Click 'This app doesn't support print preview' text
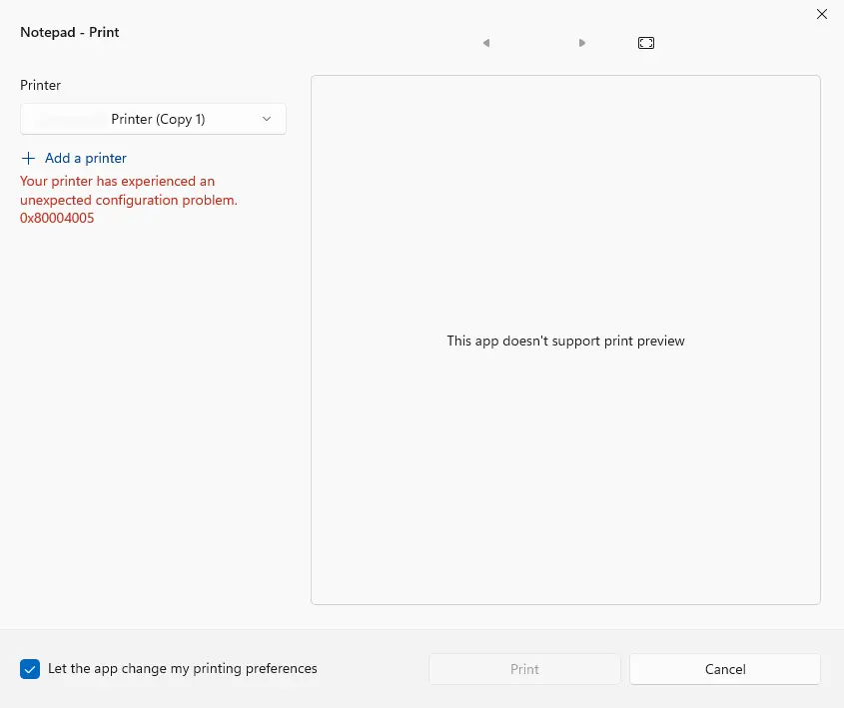The width and height of the screenshot is (844, 708). (565, 342)
